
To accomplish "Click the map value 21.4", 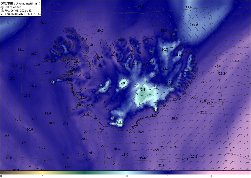I will pyautogui.click(x=116, y=164).
